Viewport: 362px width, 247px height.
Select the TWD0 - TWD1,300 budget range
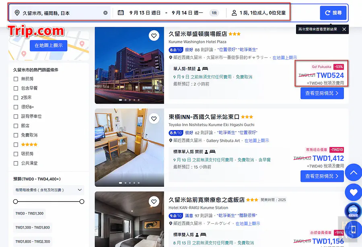pos(29,214)
